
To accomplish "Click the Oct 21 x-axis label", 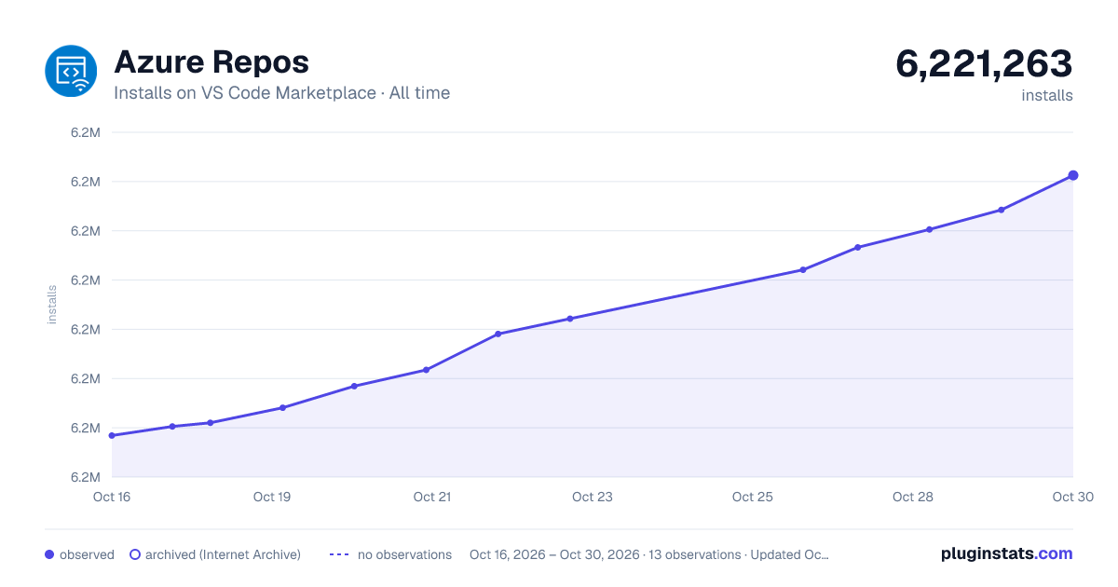I will 432,497.
